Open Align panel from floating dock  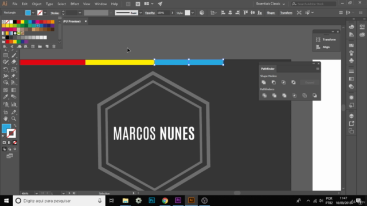click(323, 47)
